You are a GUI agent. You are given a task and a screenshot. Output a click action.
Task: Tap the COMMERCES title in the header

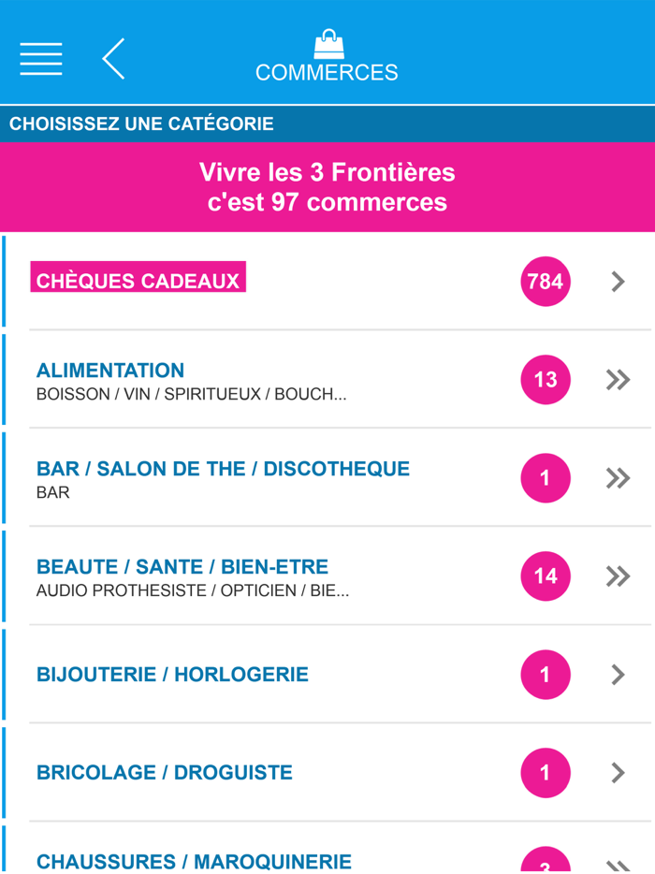[327, 73]
